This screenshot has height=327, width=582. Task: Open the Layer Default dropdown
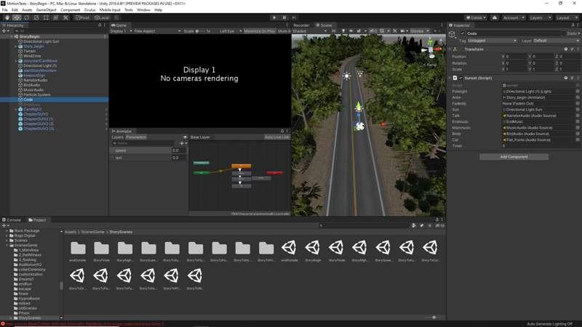tap(556, 41)
